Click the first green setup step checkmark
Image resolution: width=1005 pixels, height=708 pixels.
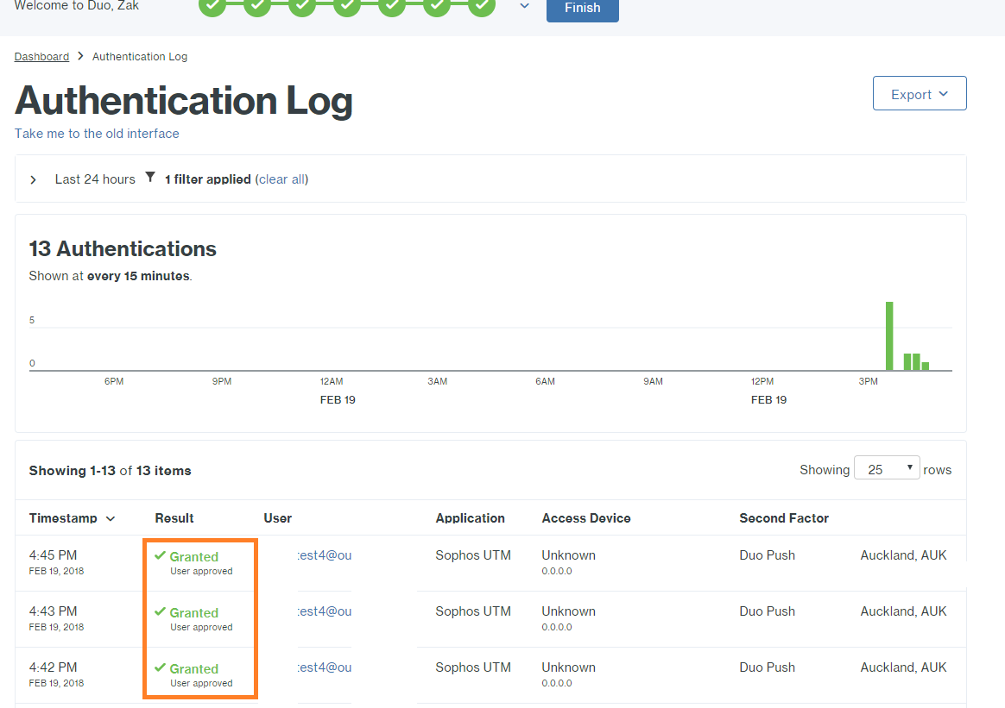tap(212, 5)
